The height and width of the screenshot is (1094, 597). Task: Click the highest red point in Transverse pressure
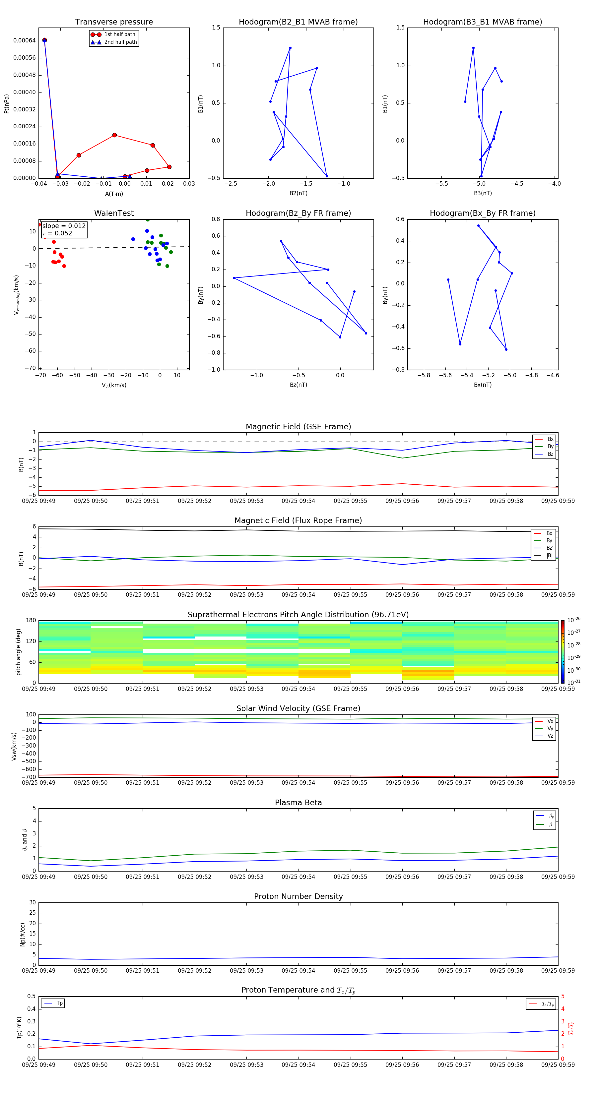click(44, 40)
